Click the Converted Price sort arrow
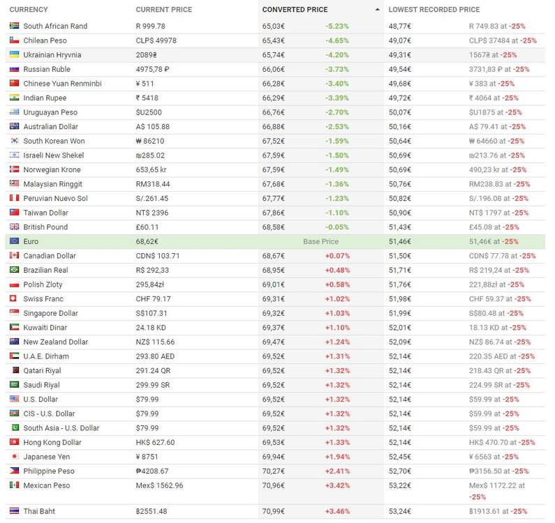Screen dimensions: 555x523 coord(378,10)
